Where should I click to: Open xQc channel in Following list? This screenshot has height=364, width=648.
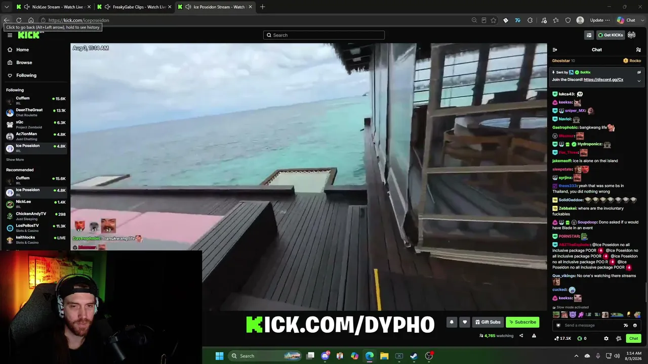coord(35,124)
